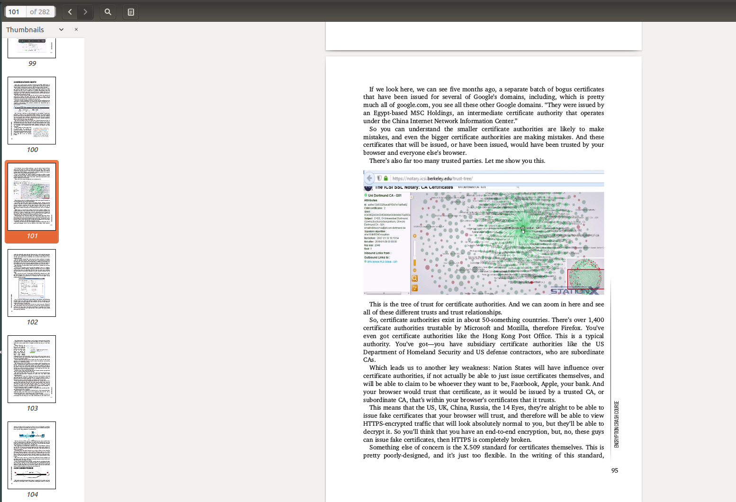Screen dimensions: 736x502
Task: Go to the previous page
Action: point(70,12)
